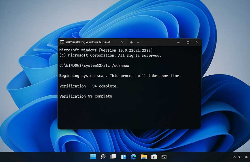The height and width of the screenshot is (162, 250).
Task: Click the last 'Verification 9% complete' line
Action: [87, 96]
